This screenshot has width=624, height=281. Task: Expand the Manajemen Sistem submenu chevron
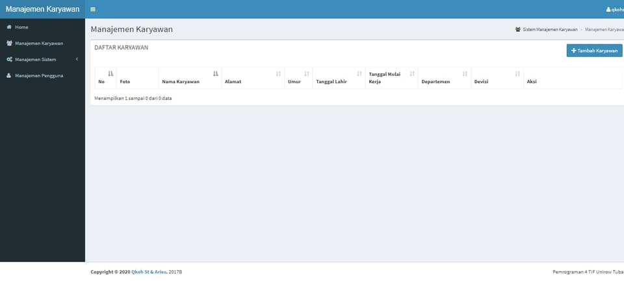pos(77,59)
